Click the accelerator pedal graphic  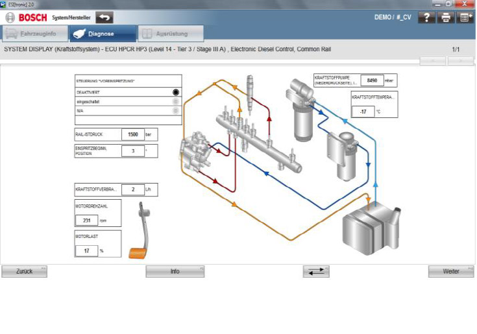(x=140, y=231)
